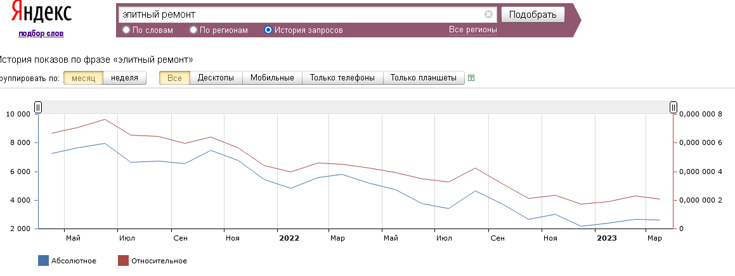This screenshot has height=276, width=735.
Task: Show Только телефоны statistics
Action: point(342,78)
